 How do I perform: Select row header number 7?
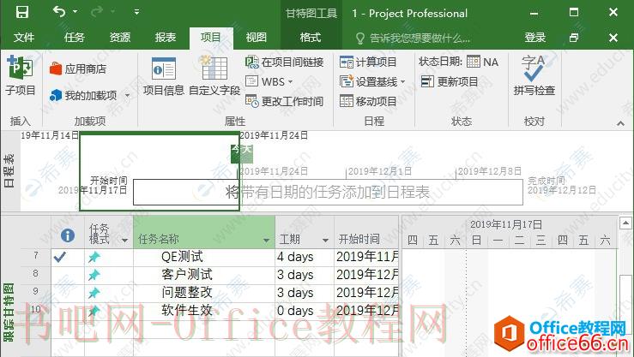click(35, 256)
